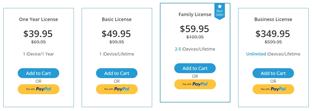The width and height of the screenshot is (312, 111).
Task: Click the Best Seller star badge
Action: coord(219,11)
